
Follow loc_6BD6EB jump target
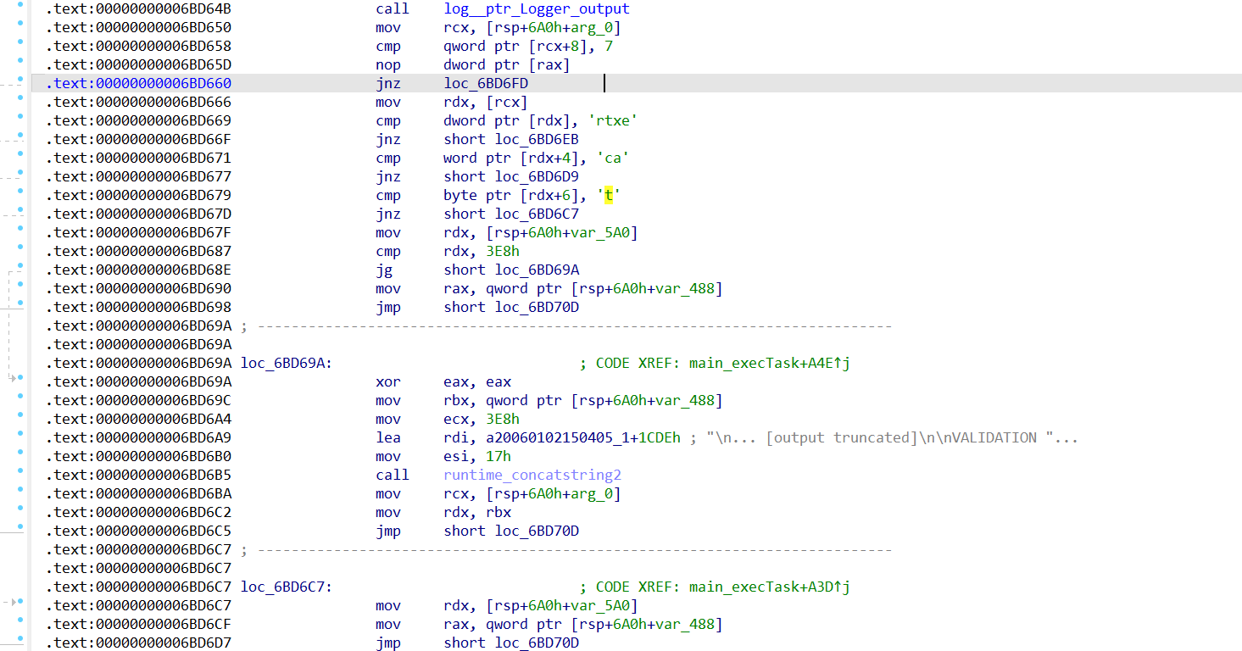537,139
